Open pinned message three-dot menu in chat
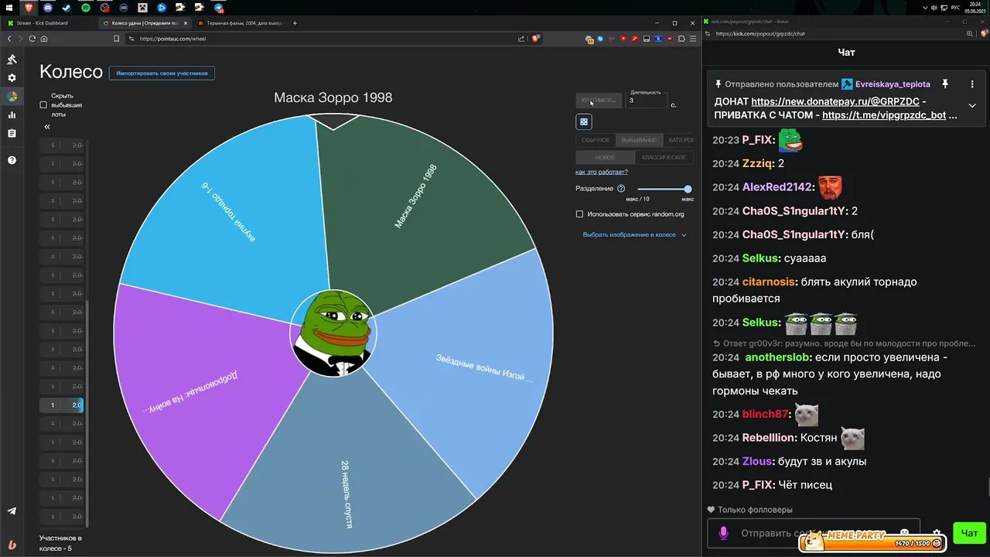The image size is (990, 557). [972, 84]
